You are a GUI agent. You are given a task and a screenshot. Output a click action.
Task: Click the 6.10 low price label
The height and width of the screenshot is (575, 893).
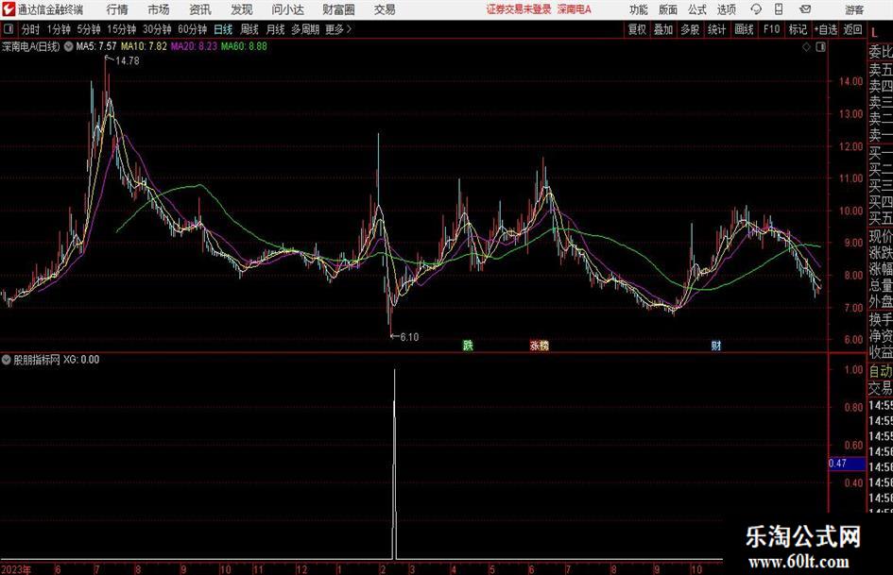click(x=409, y=337)
